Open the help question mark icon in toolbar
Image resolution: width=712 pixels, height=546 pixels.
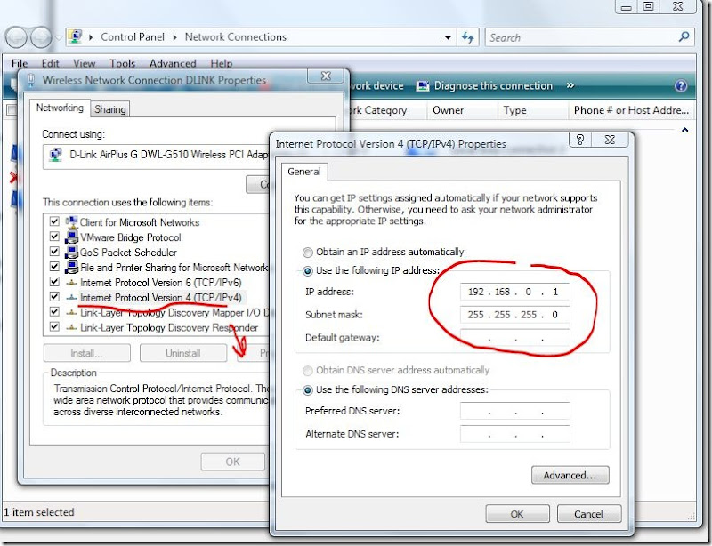681,85
